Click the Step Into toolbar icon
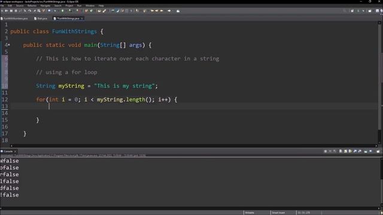383x215 pixels. point(25,11)
